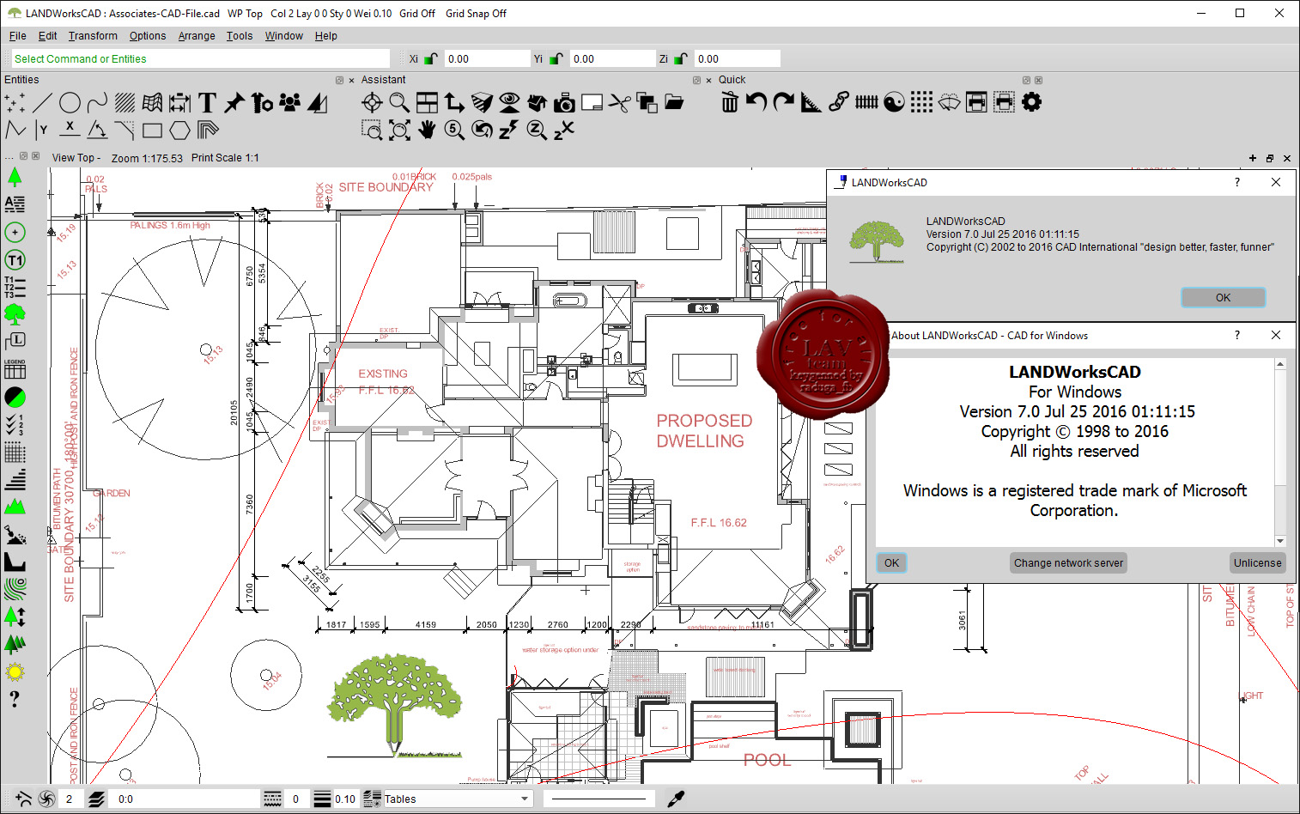Click the Zoom Extents icon

[x=399, y=131]
